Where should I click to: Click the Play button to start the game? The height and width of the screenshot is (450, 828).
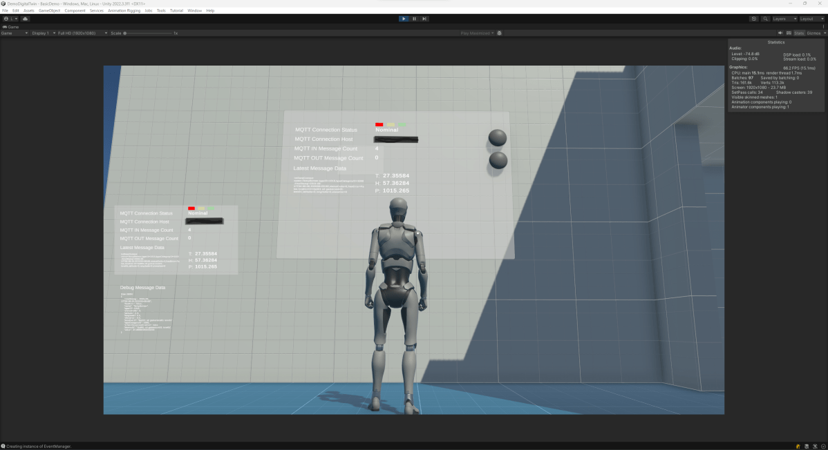404,19
